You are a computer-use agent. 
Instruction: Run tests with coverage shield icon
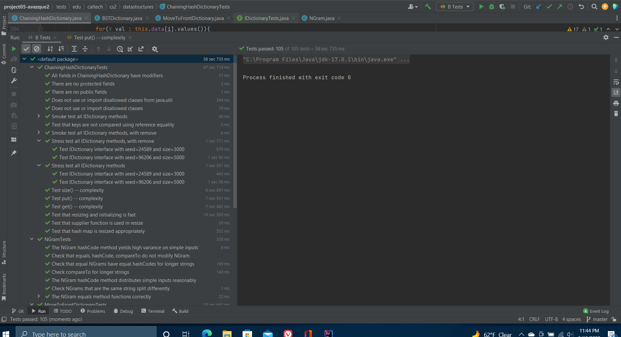pyautogui.click(x=502, y=7)
